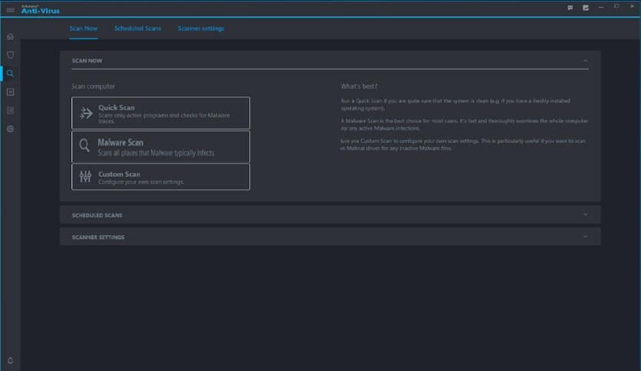Screen dimensions: 641x371
Task: Open the hamburger menu icon
Action: (x=10, y=10)
